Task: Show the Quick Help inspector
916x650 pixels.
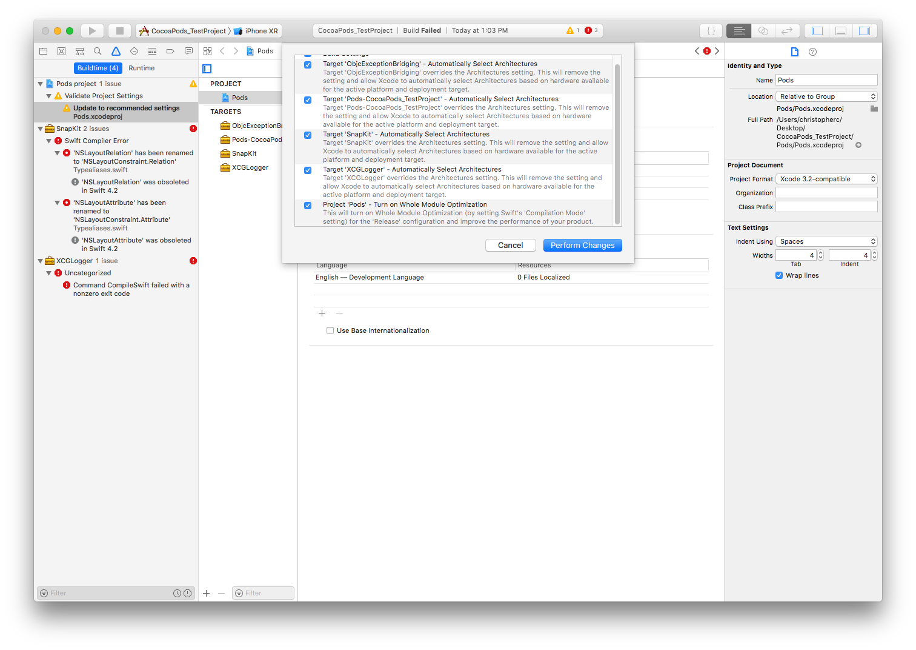Action: tap(813, 52)
